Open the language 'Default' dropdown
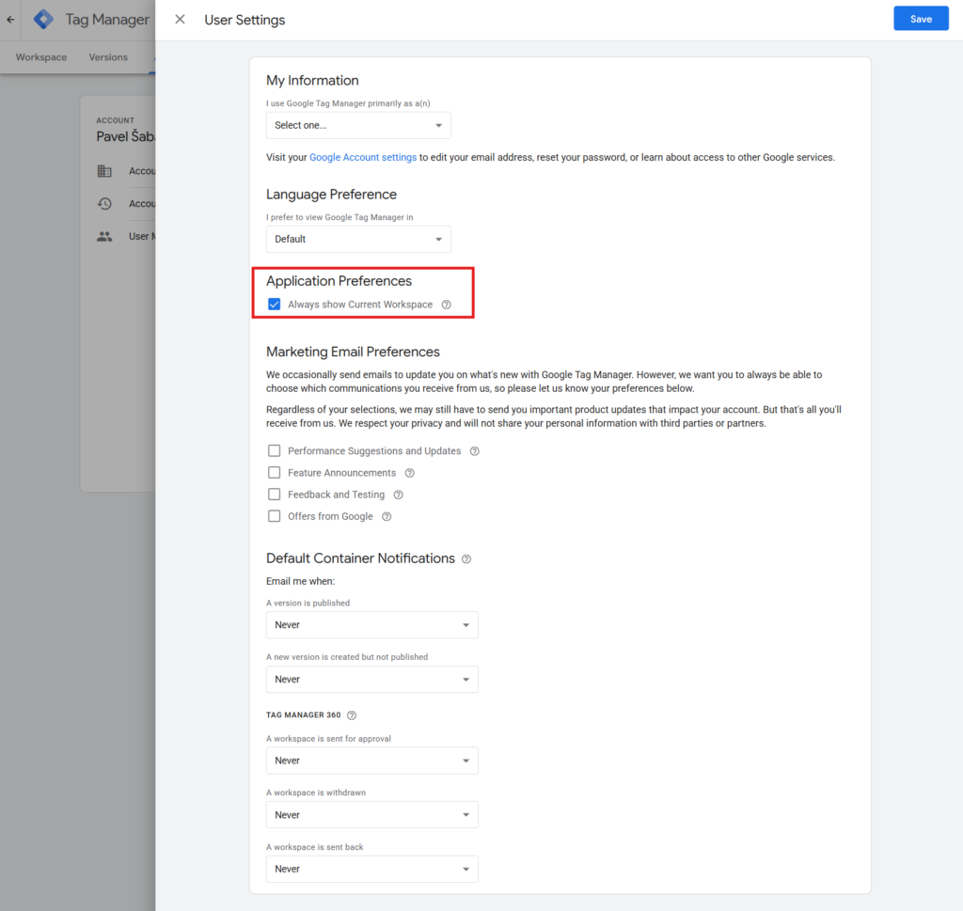This screenshot has width=963, height=911. click(358, 240)
